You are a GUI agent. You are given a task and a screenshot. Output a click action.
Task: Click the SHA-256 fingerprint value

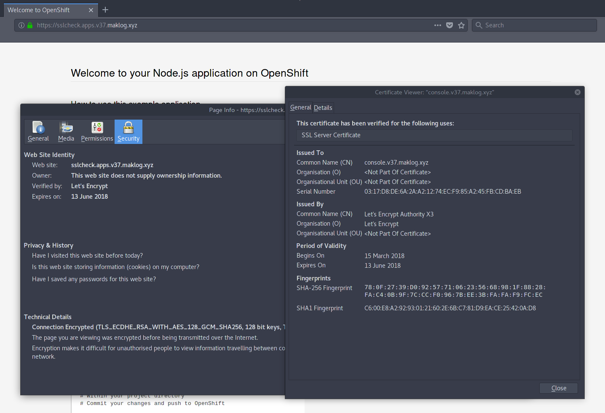[x=455, y=291]
